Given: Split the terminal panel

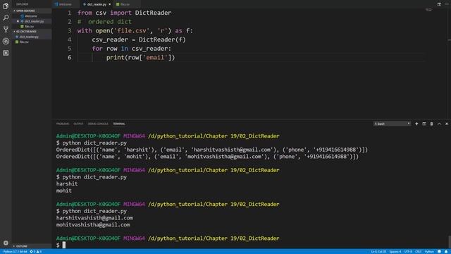Looking at the screenshot, I should pos(424,123).
